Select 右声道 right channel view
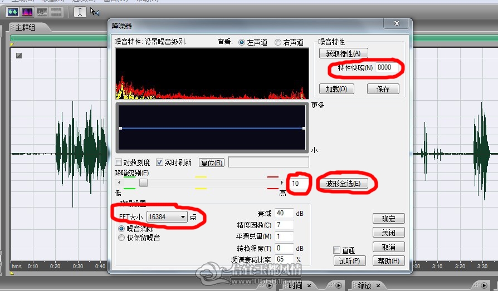The height and width of the screenshot is (291, 498). pos(278,42)
